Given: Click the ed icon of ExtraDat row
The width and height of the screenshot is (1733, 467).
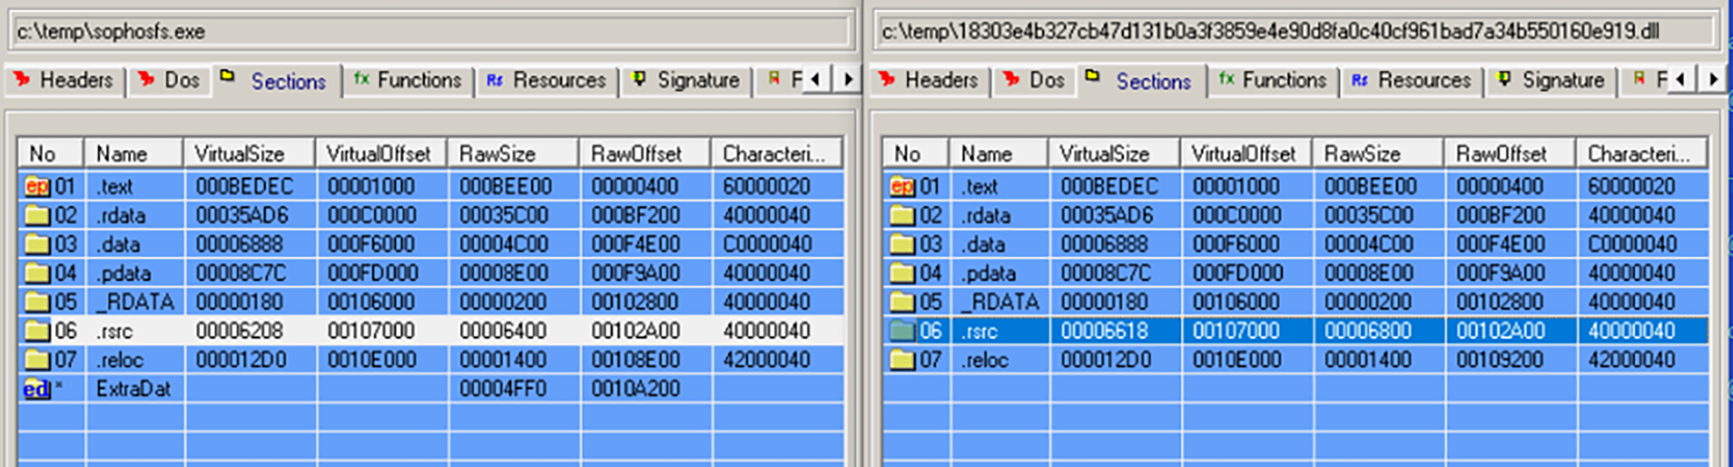Looking at the screenshot, I should pos(36,388).
